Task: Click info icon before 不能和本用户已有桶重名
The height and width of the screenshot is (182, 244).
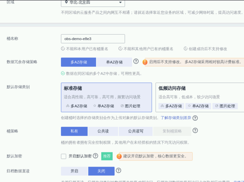Action: (x=63, y=49)
